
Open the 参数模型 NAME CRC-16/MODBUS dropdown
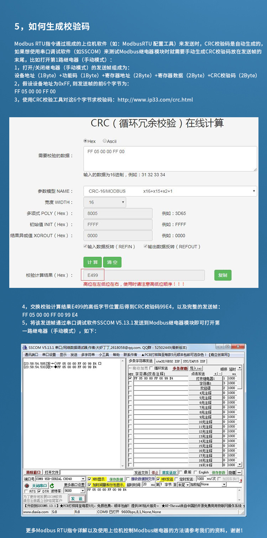[170, 191]
